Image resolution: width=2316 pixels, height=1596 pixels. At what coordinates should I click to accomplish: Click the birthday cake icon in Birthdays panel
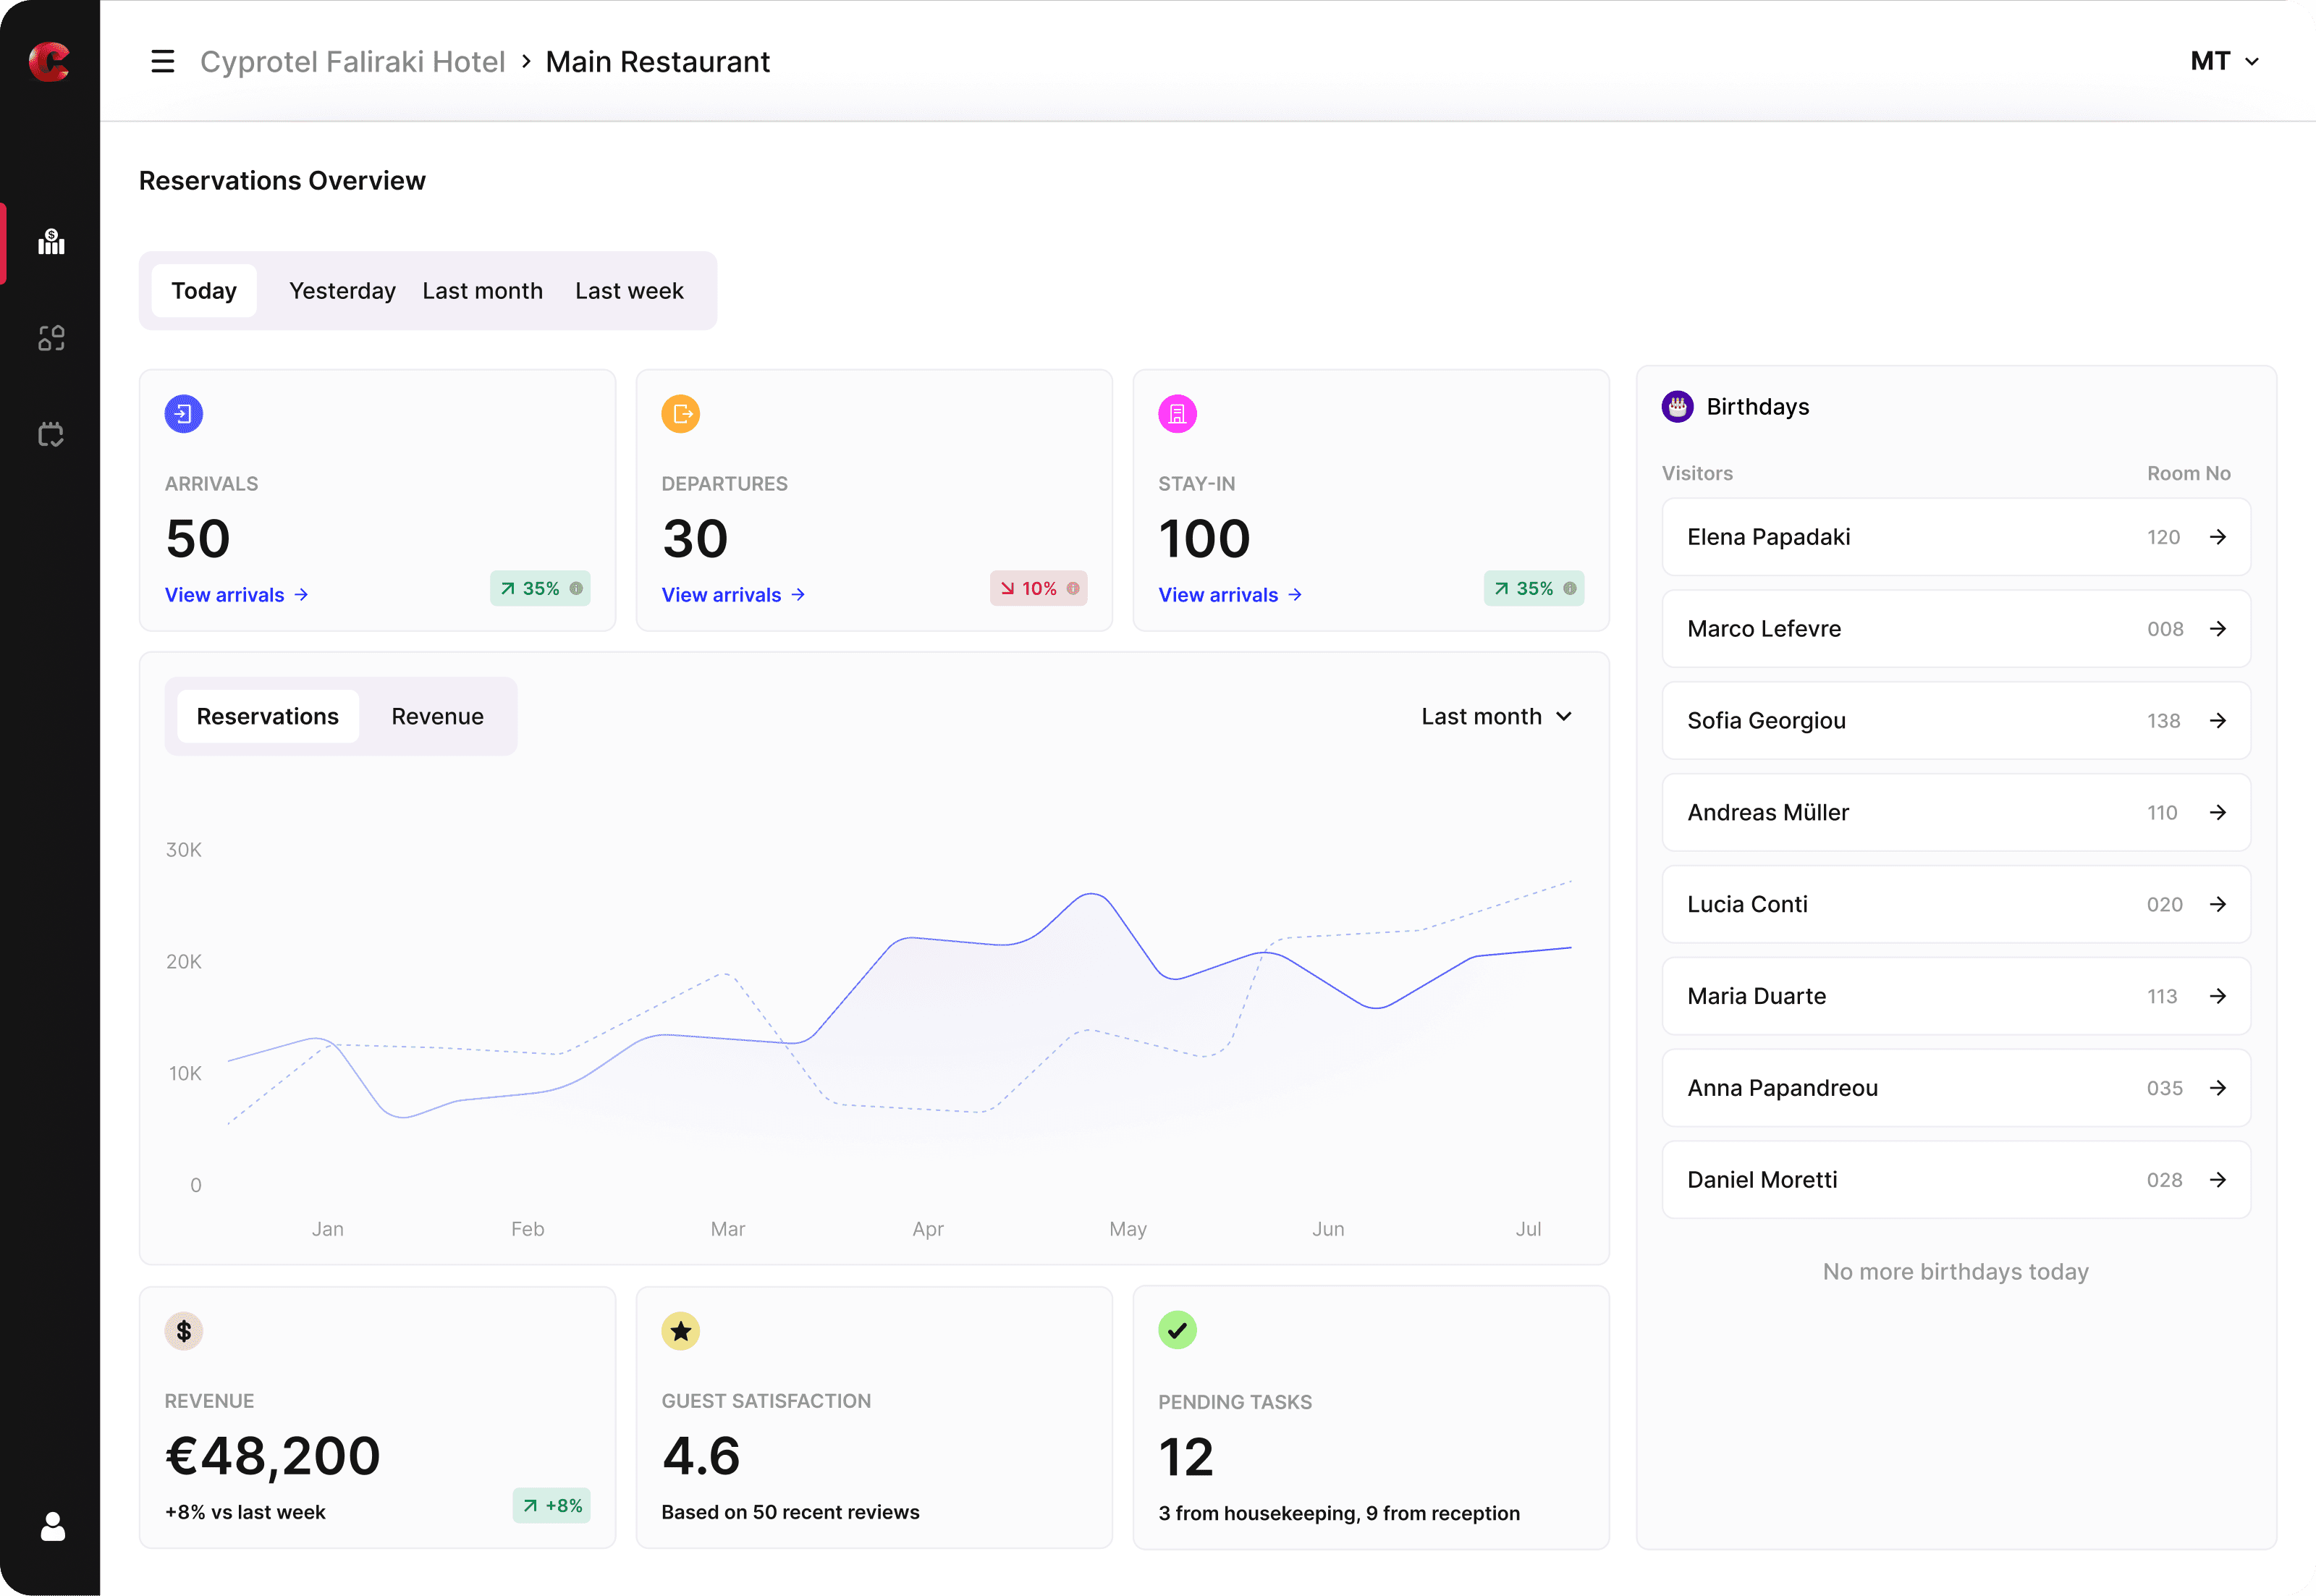coord(1677,406)
